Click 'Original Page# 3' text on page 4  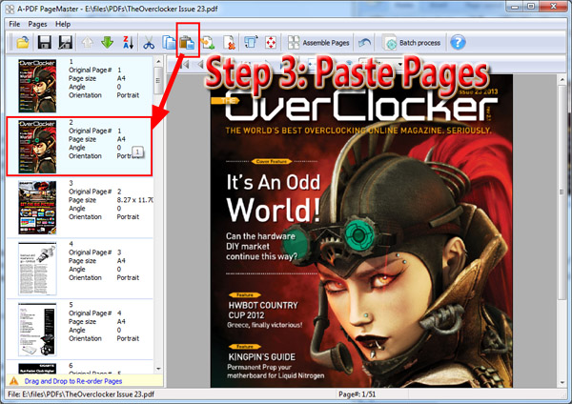pyautogui.click(x=94, y=252)
